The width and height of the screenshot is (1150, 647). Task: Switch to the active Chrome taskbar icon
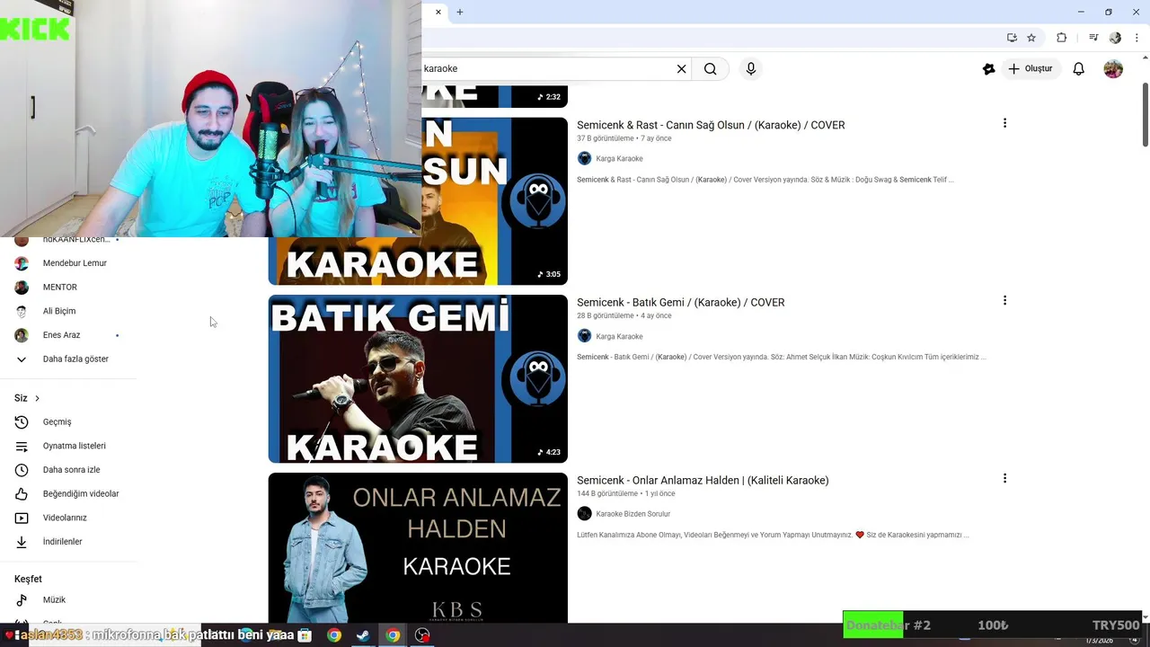393,635
